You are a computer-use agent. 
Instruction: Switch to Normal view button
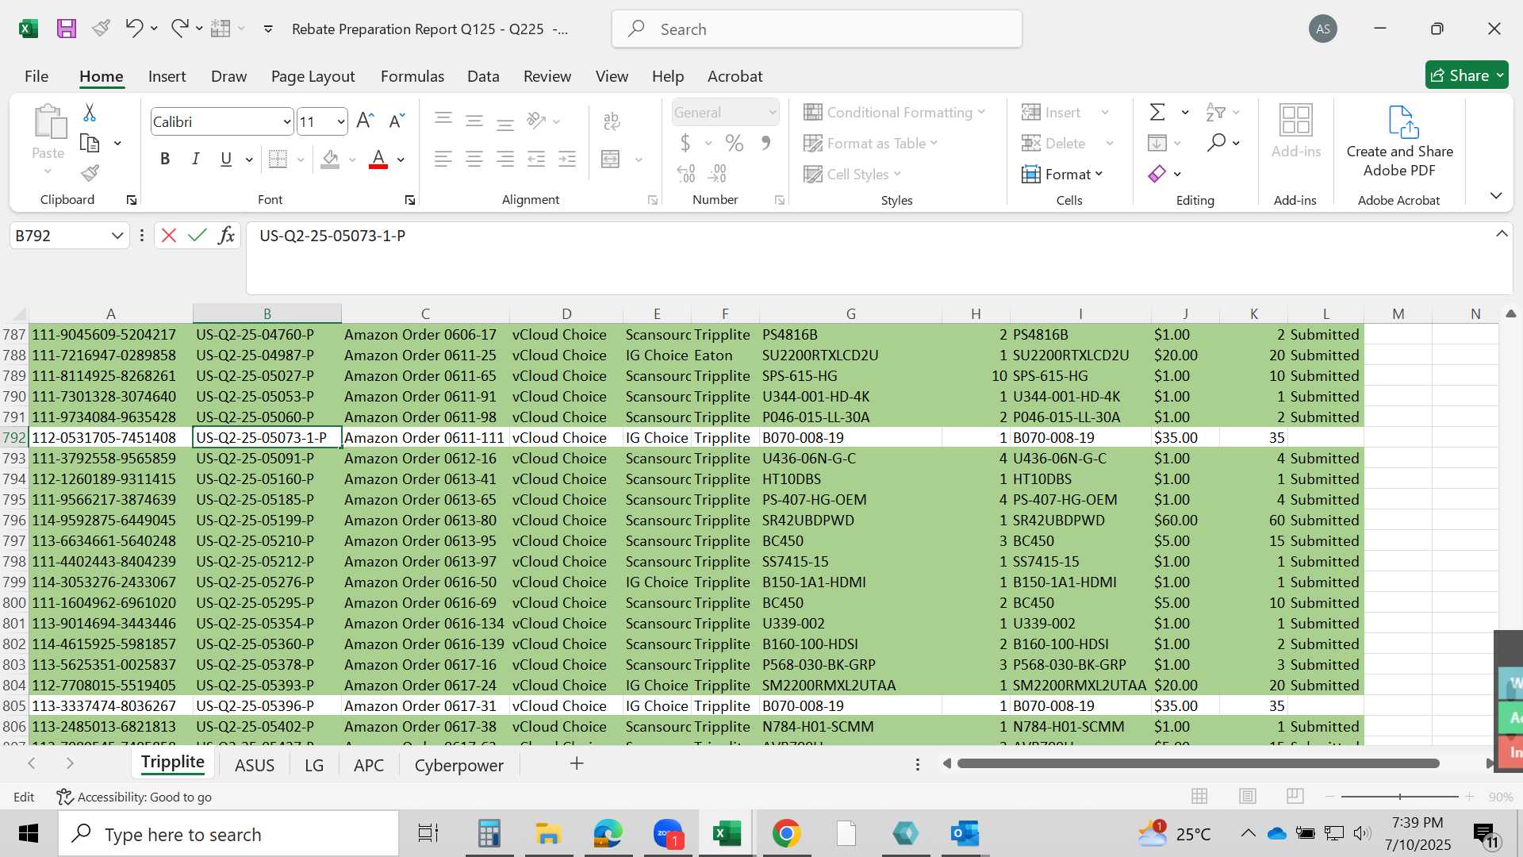coord(1199,796)
